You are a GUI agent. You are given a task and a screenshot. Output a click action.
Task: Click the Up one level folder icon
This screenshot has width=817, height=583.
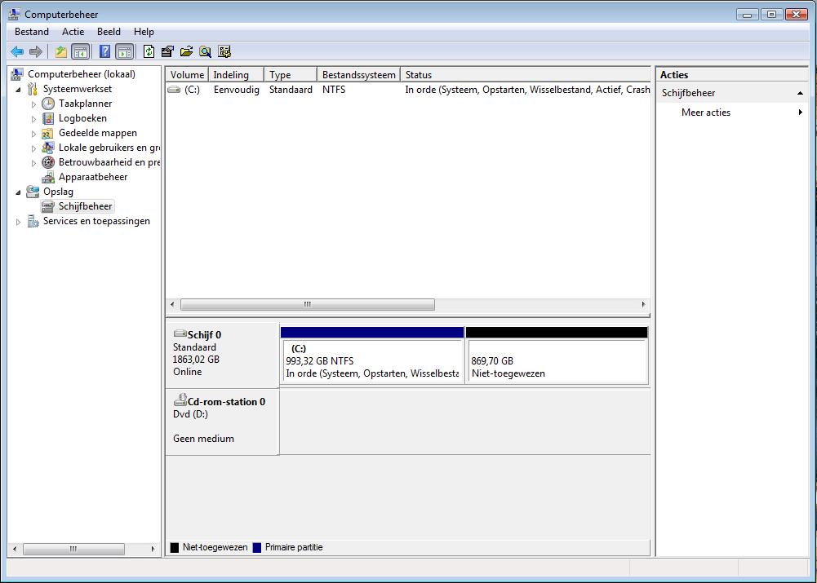[61, 52]
